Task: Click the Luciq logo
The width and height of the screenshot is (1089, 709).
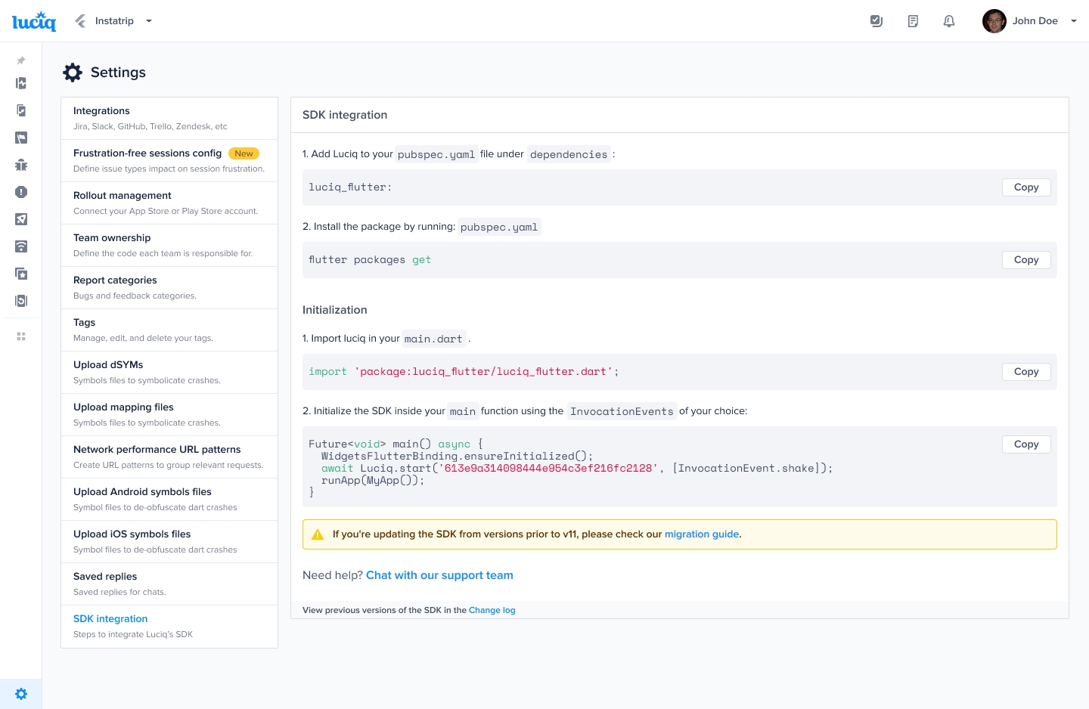Action: coord(34,21)
